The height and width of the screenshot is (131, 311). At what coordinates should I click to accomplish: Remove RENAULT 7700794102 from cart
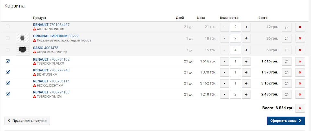(x=300, y=61)
